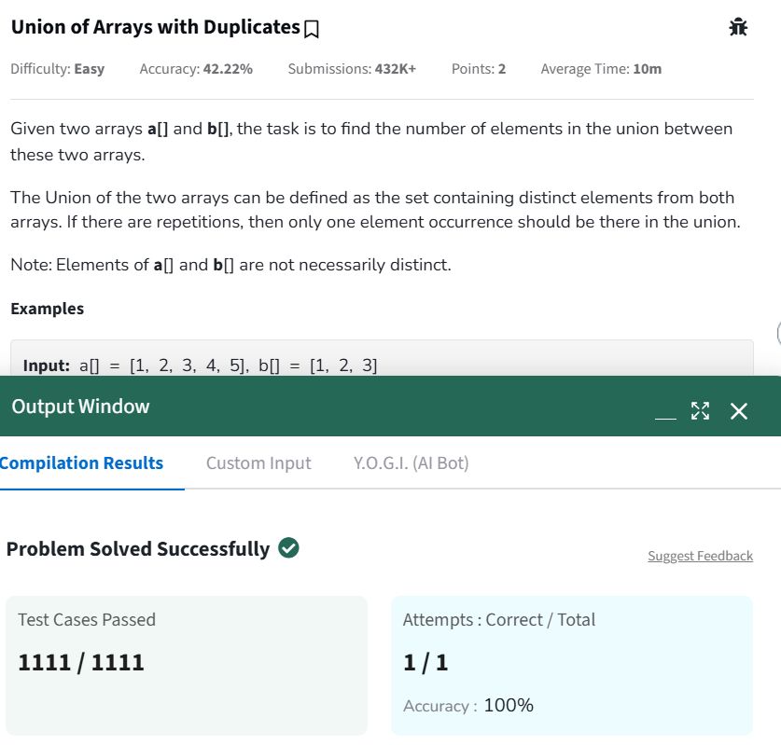
Task: Minimize the Output Window panel
Action: click(664, 411)
